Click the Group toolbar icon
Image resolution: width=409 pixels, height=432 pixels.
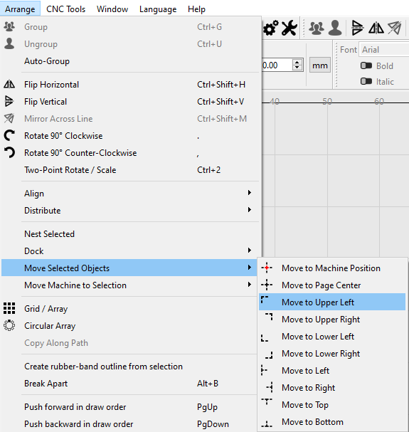(x=317, y=28)
